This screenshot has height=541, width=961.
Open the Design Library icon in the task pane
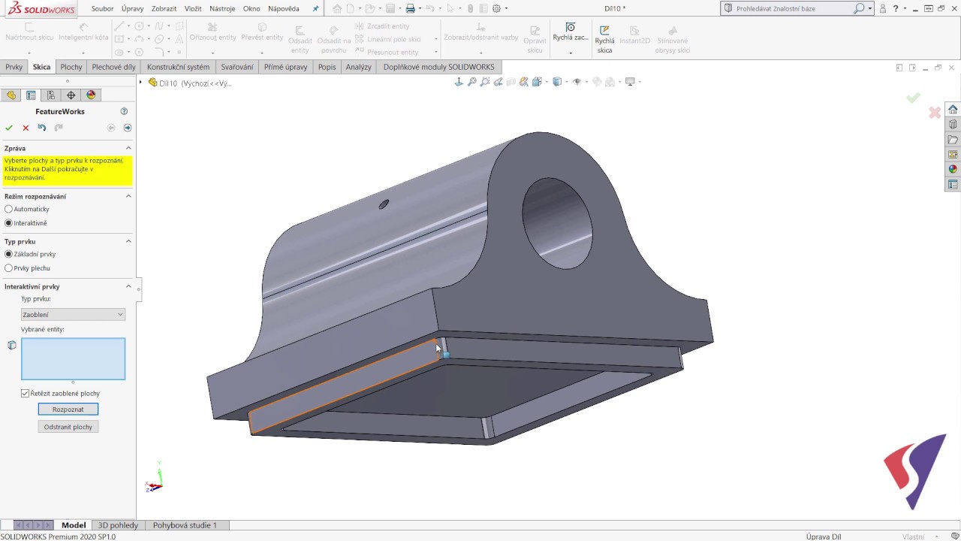[953, 125]
